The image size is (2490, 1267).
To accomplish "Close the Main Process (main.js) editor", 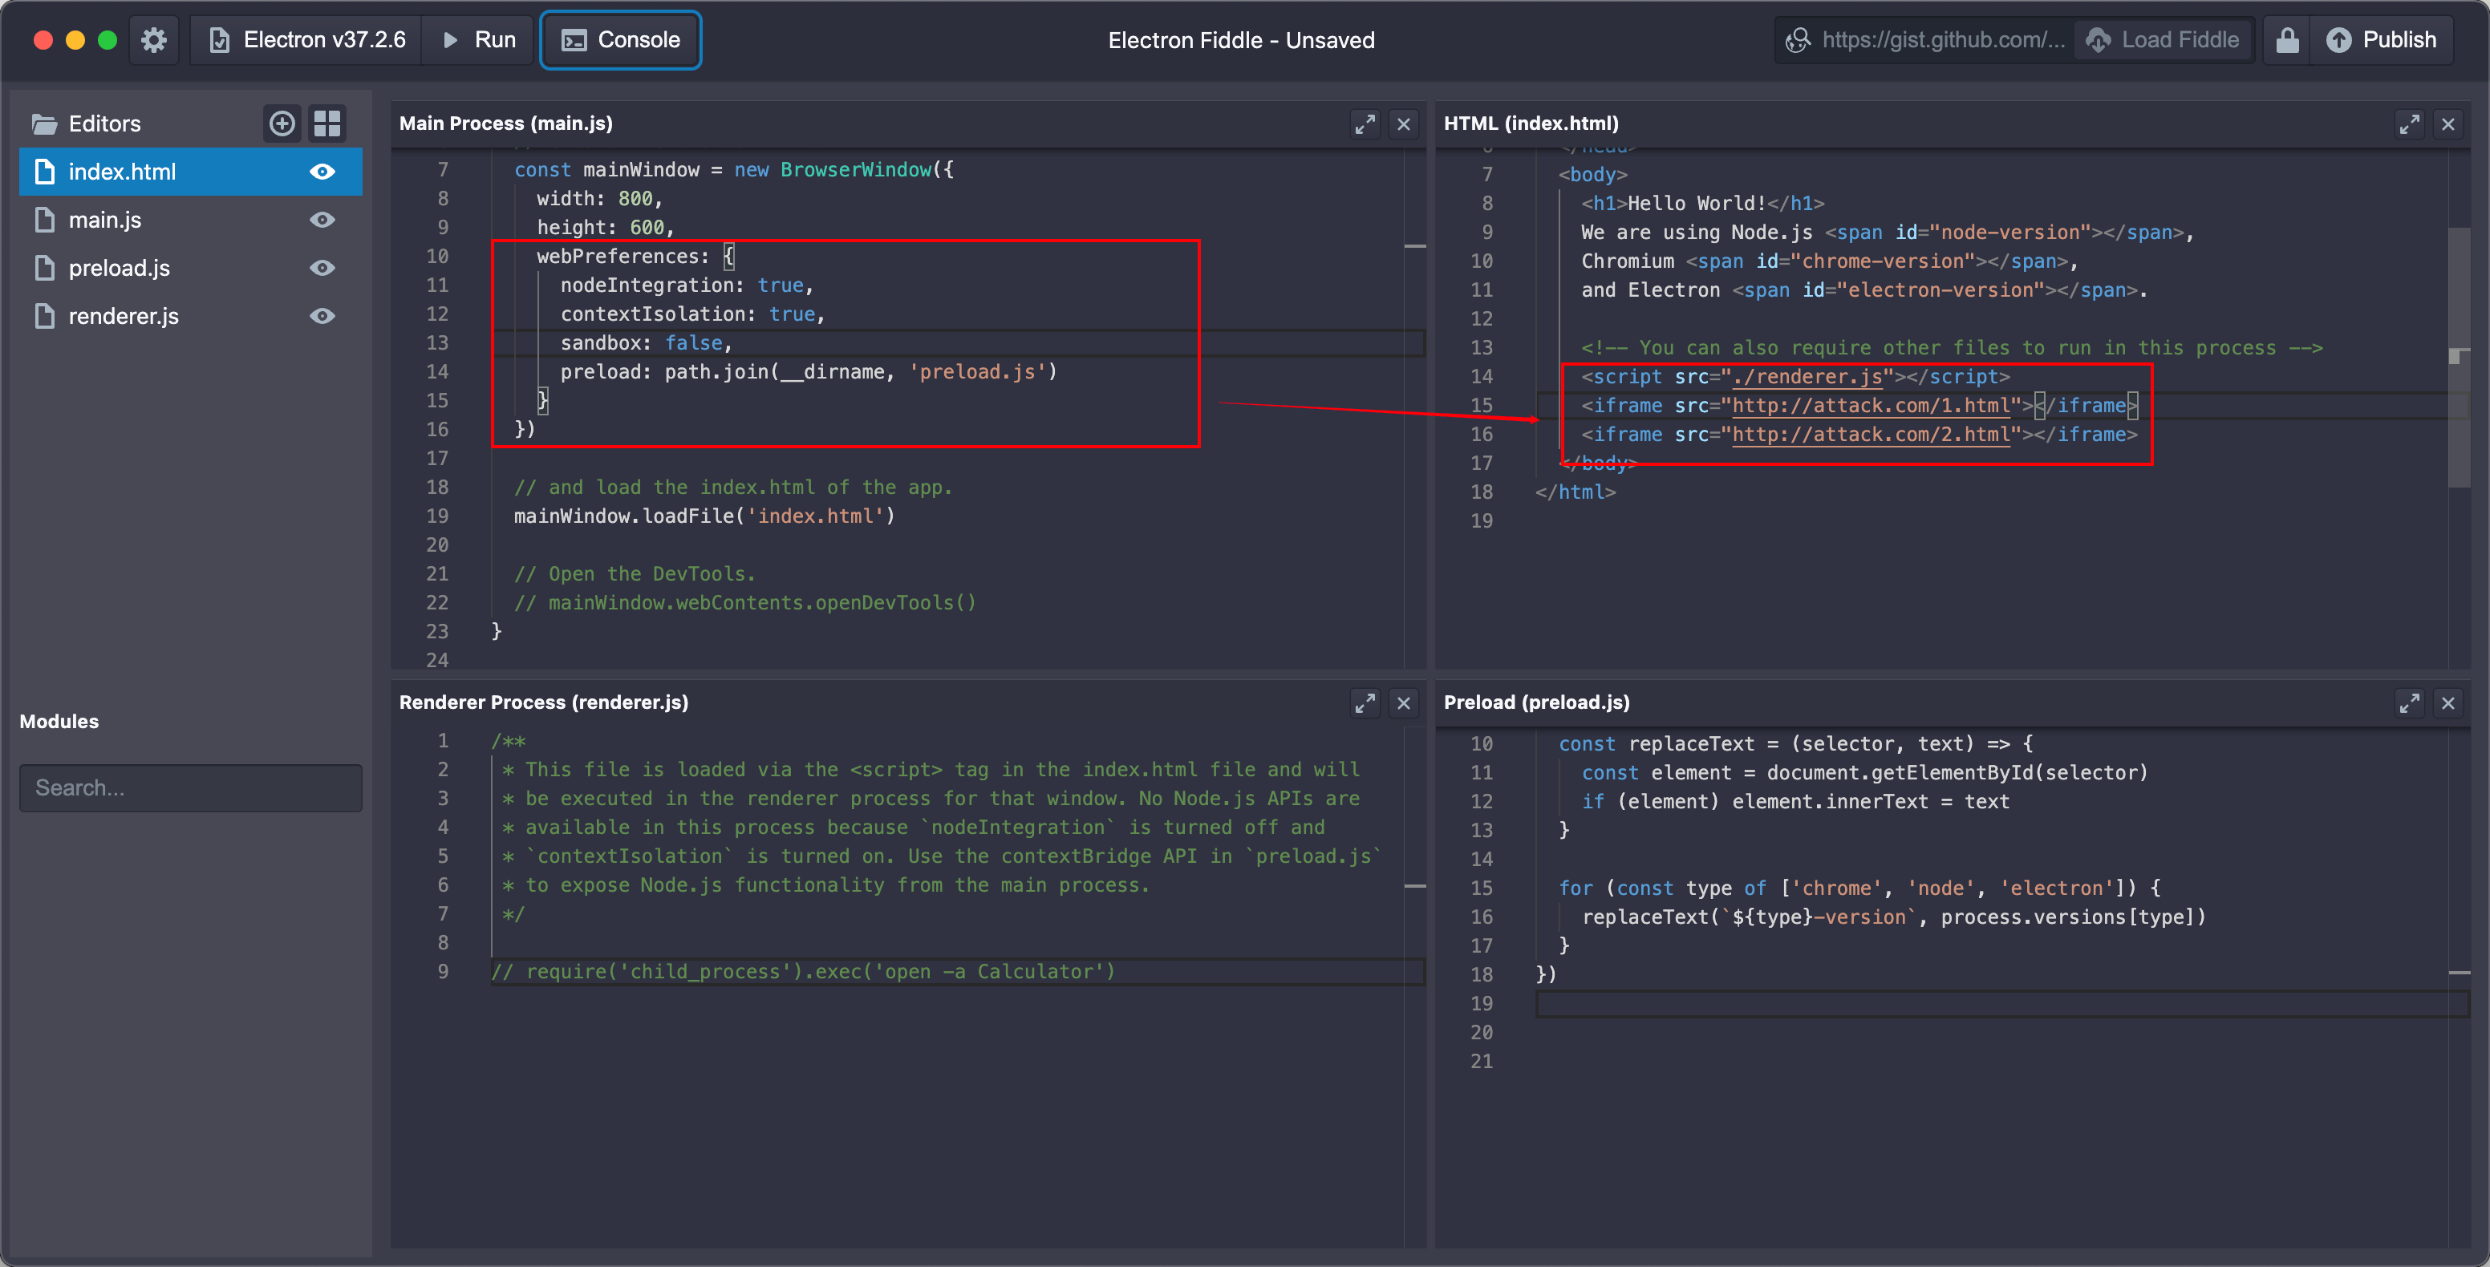I will (x=1404, y=123).
